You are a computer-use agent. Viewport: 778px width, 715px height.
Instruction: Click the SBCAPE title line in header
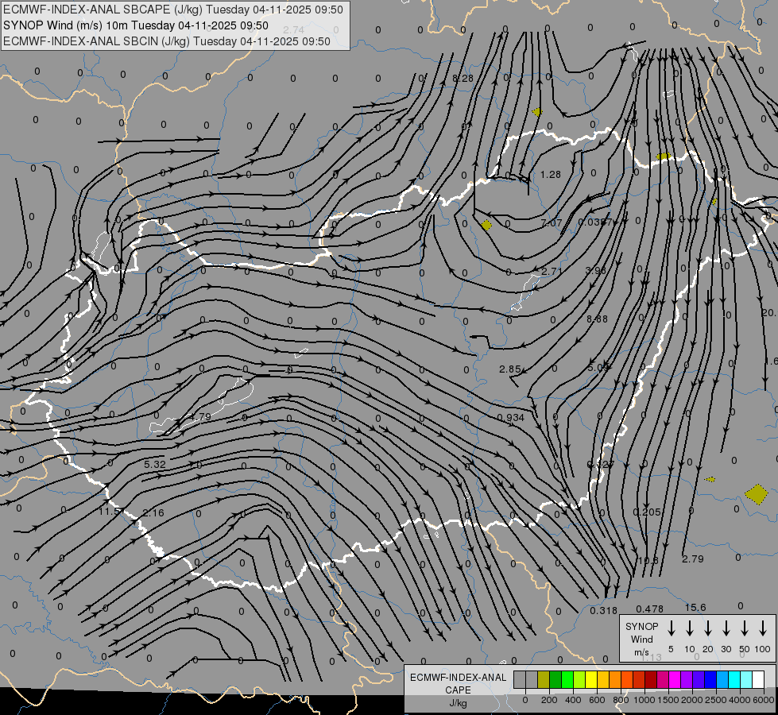(x=172, y=10)
